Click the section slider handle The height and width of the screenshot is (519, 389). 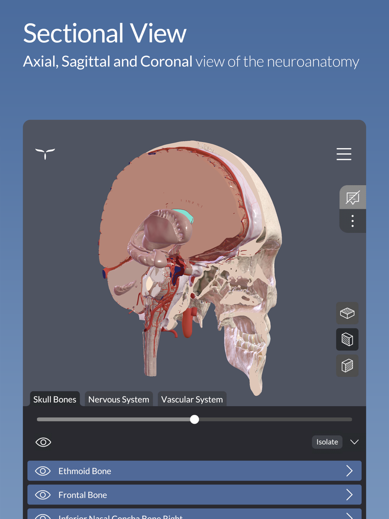pos(194,419)
